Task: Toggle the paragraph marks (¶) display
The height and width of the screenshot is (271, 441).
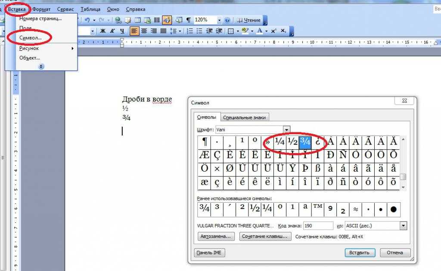Action: coord(189,20)
